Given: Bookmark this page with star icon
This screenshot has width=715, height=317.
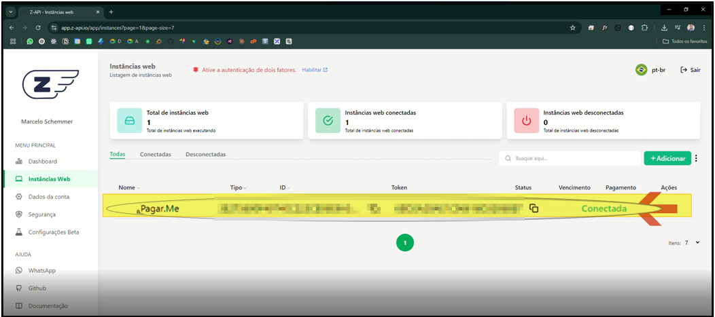Looking at the screenshot, I should pyautogui.click(x=573, y=28).
